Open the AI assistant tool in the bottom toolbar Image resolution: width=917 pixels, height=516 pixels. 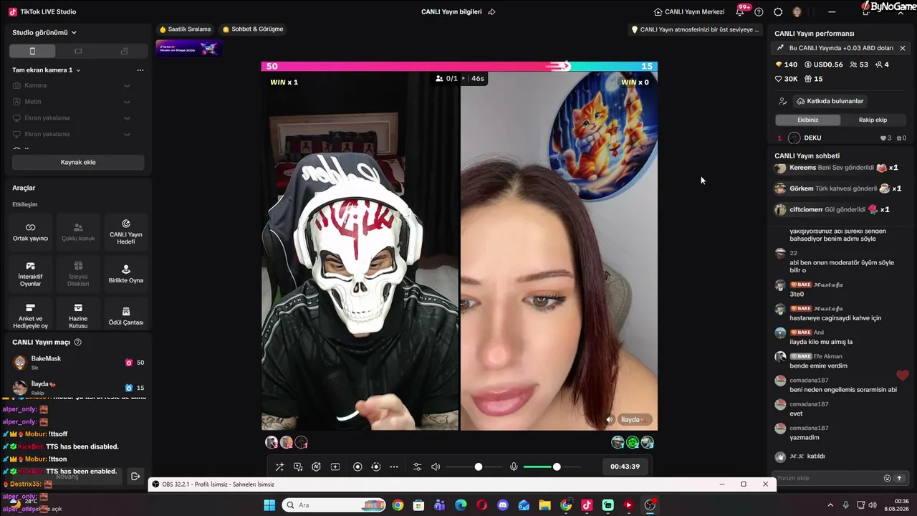tap(316, 467)
